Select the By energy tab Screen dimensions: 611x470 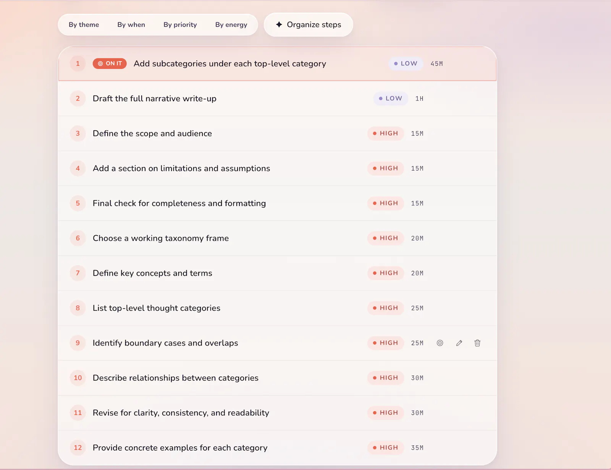231,25
